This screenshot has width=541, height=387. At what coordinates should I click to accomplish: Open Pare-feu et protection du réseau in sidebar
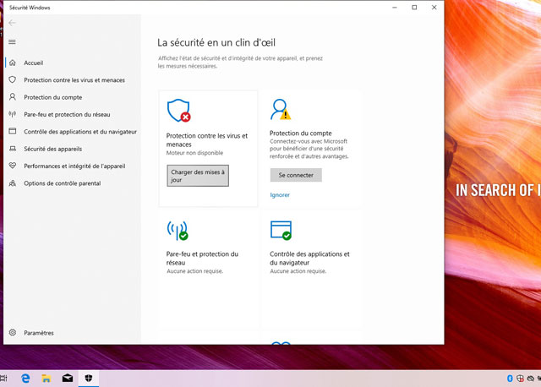coord(67,115)
